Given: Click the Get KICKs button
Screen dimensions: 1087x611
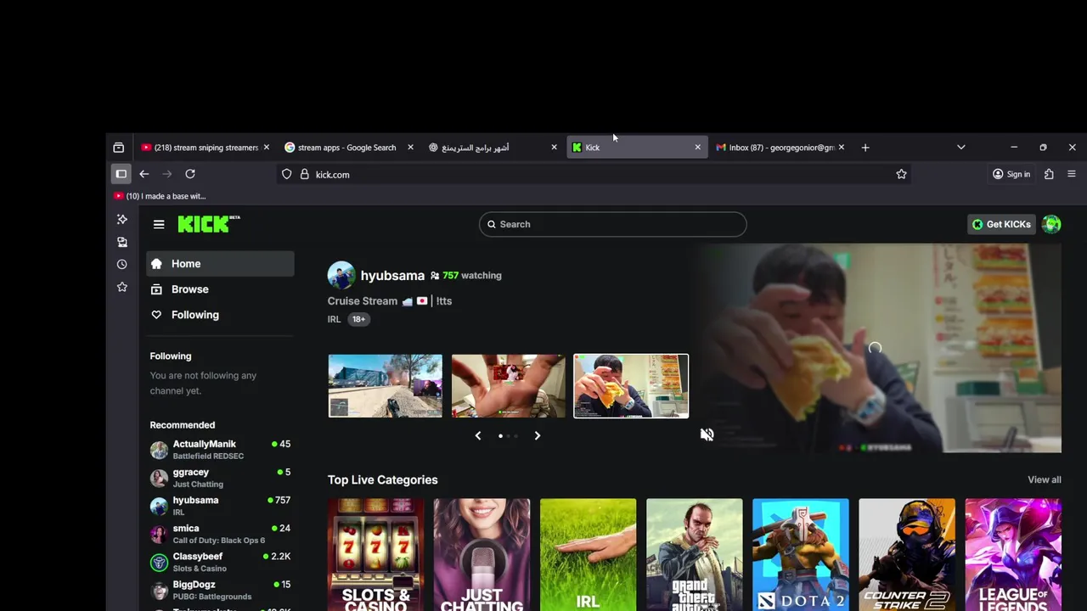Looking at the screenshot, I should [x=1001, y=224].
